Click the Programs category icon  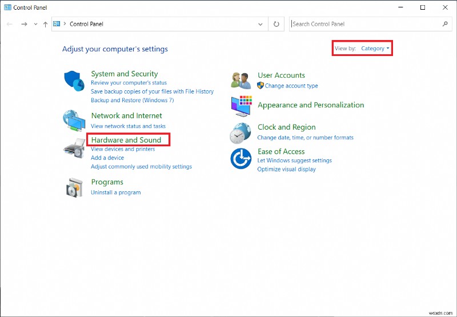tap(73, 187)
